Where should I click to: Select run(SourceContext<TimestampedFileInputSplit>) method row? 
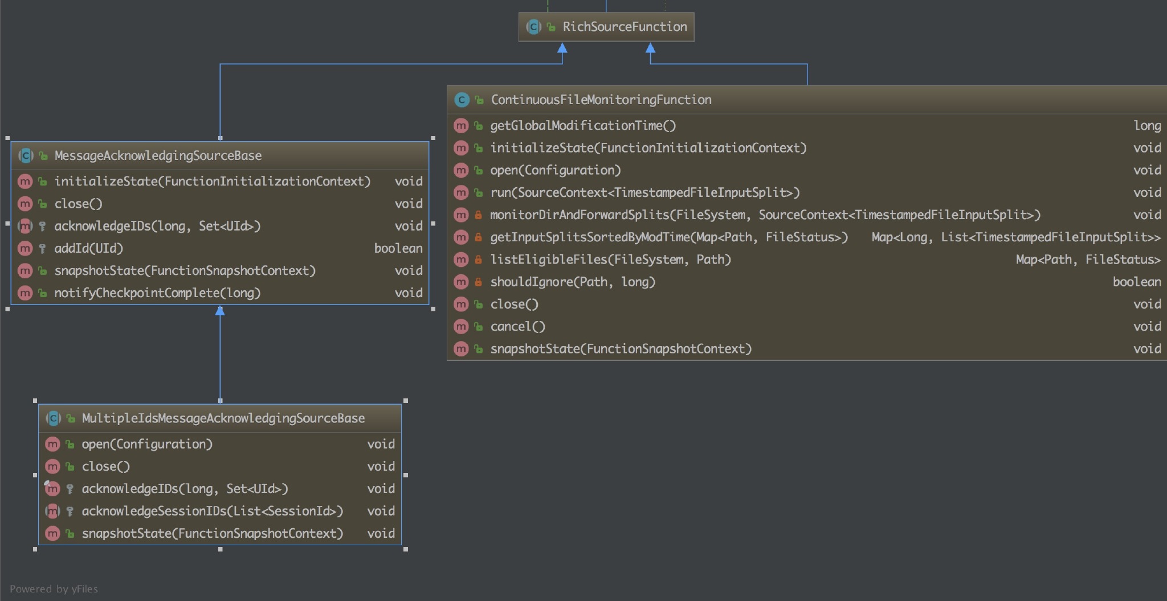point(644,193)
